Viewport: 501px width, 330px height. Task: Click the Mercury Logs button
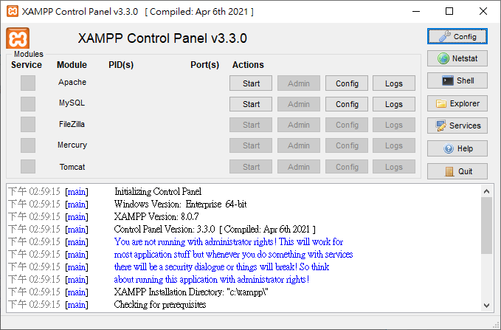click(x=394, y=145)
